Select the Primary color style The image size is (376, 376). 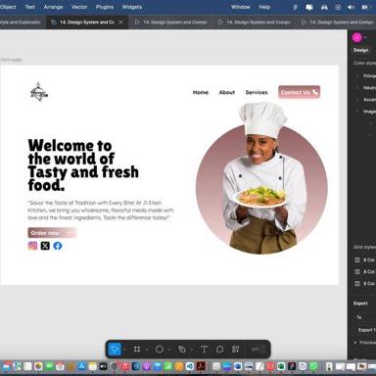pos(369,75)
